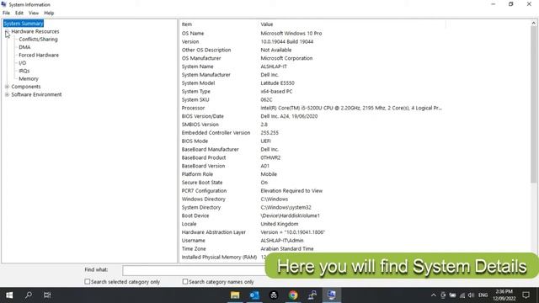Click the details pane vertical scrollbar
Viewport: 539px width, 303px height.
[x=533, y=104]
